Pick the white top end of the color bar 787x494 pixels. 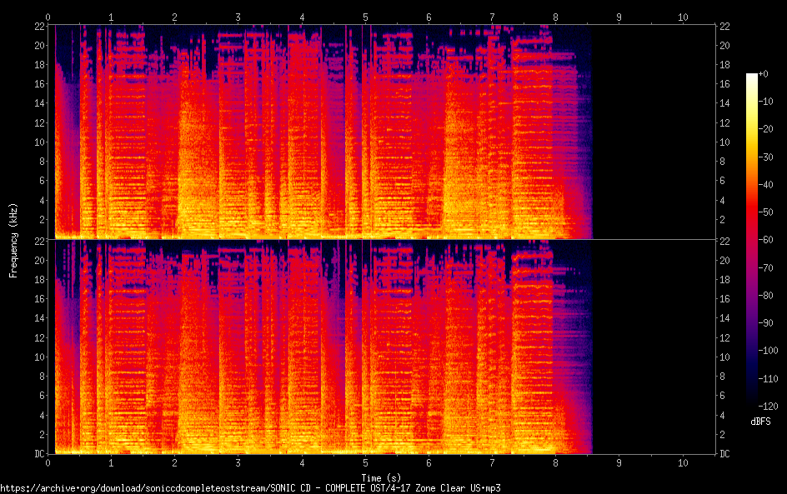(x=752, y=77)
